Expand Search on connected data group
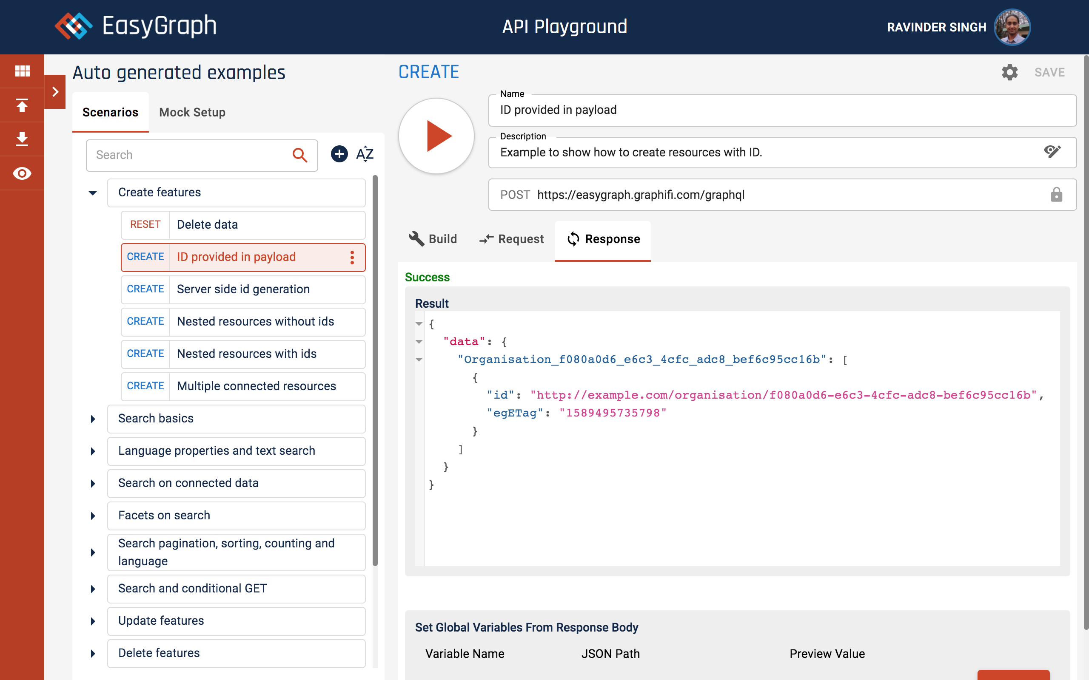The width and height of the screenshot is (1089, 680). tap(93, 484)
